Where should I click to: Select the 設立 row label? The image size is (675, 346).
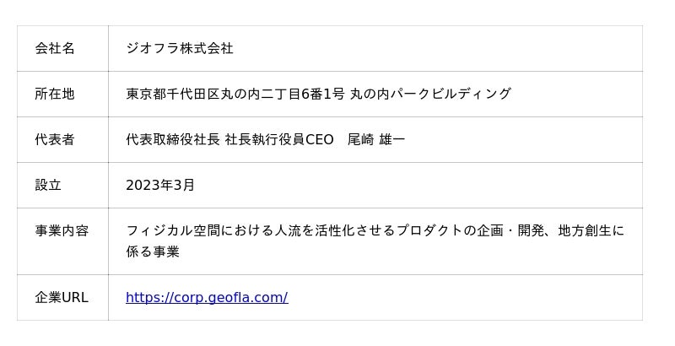(48, 185)
